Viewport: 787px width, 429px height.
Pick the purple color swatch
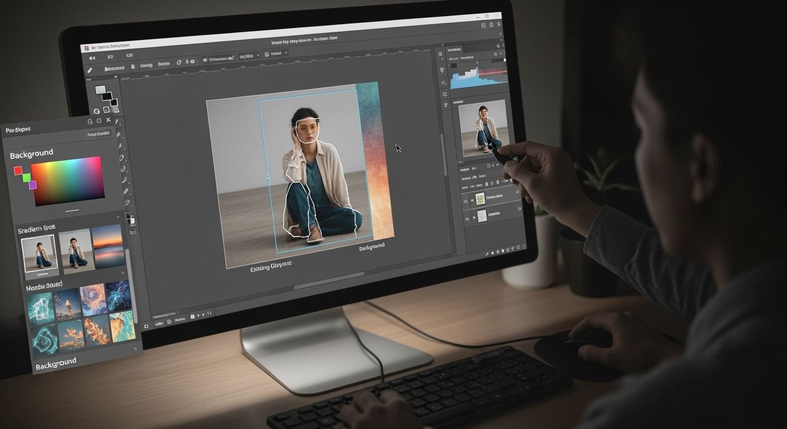32,185
